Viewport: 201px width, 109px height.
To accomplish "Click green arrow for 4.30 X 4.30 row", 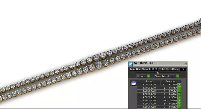I will point(179,94).
